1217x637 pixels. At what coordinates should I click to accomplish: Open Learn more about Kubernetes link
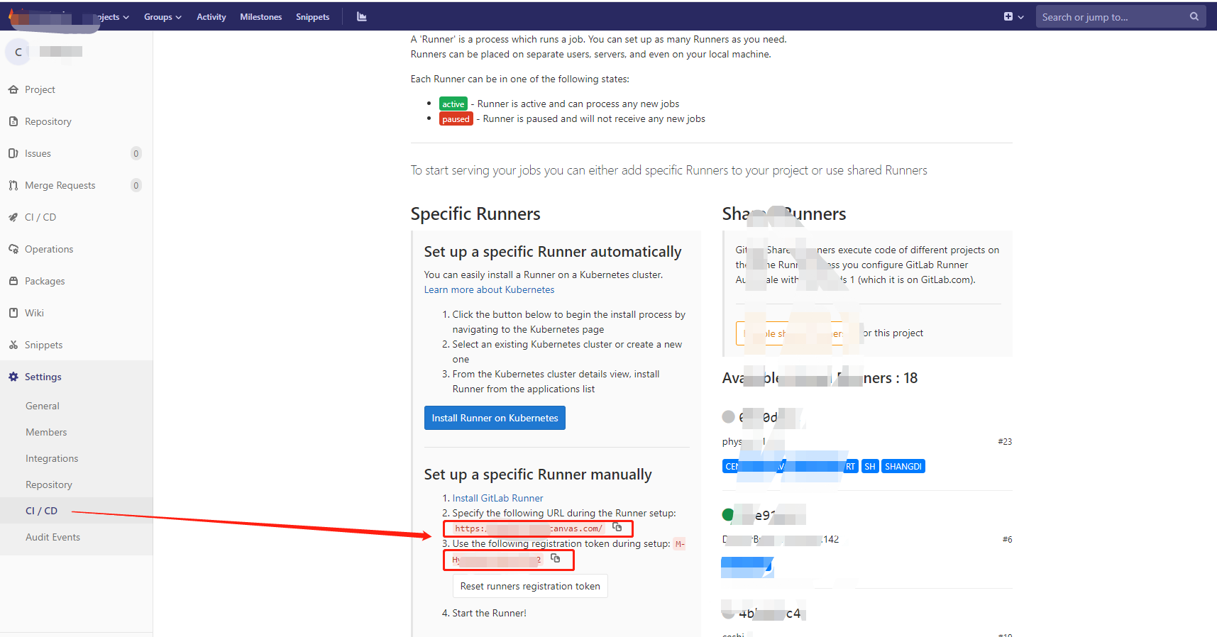click(x=489, y=289)
